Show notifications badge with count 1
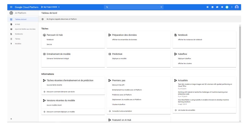This screenshot has height=128, width=244. click(x=227, y=7)
